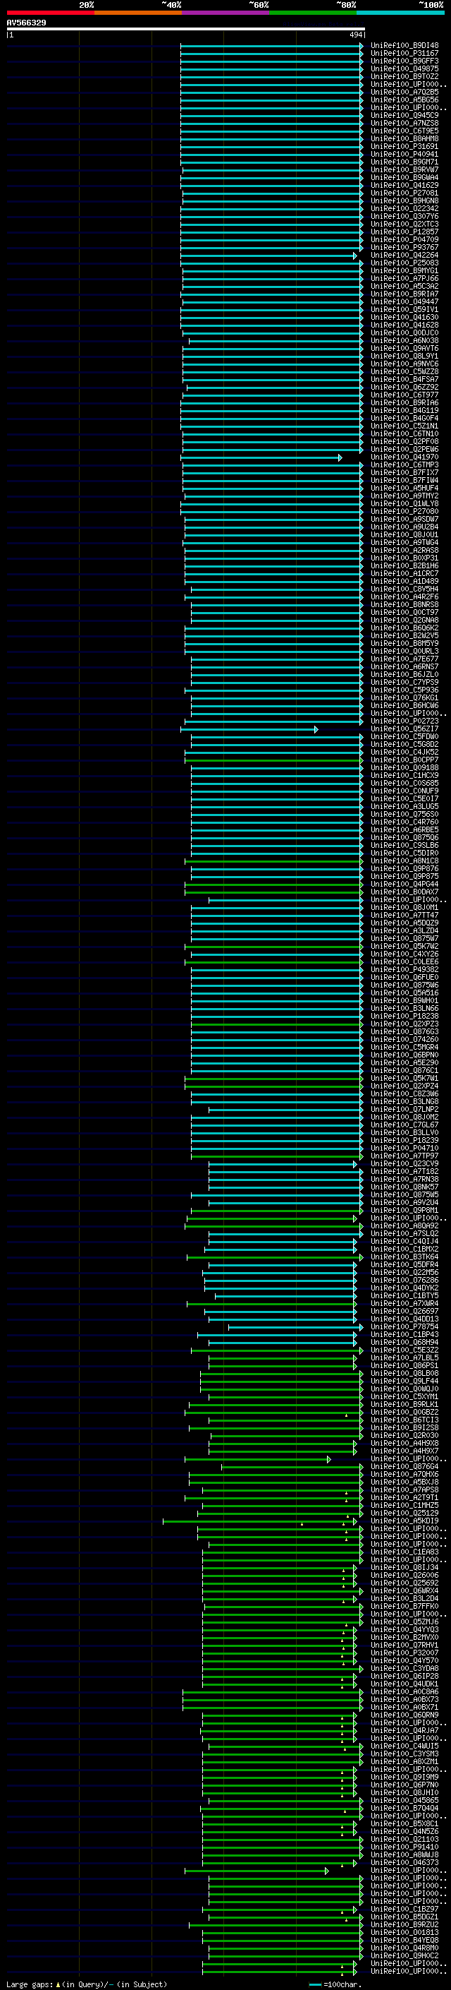Click the orange ~40% identity legend segment
The width and height of the screenshot is (451, 1990).
[138, 13]
